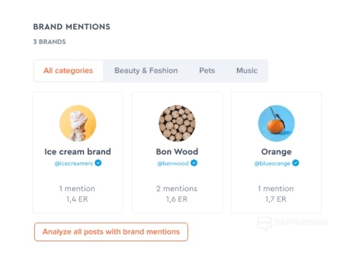Open the Pets category tab
The width and height of the screenshot is (356, 260).
coord(207,71)
